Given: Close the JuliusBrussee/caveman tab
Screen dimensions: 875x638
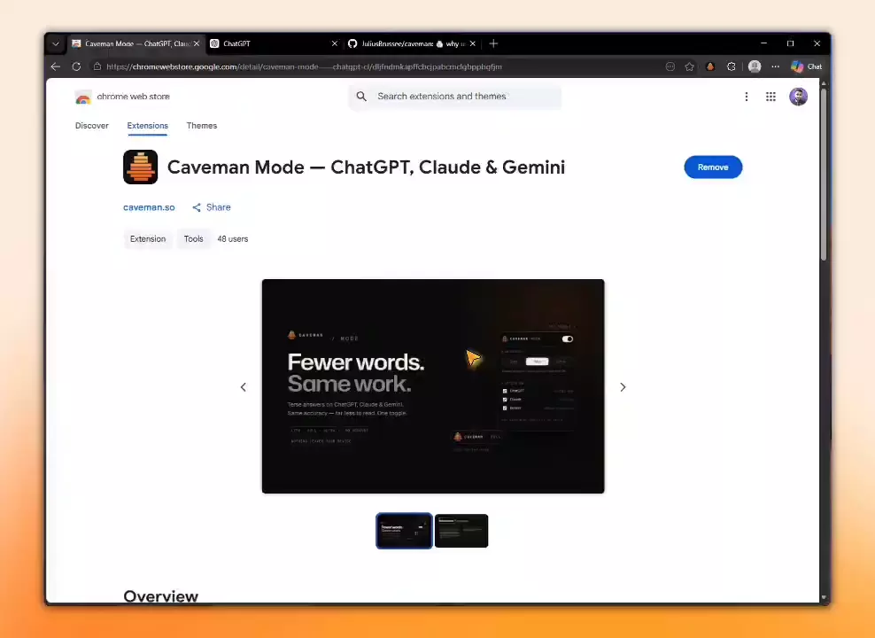Looking at the screenshot, I should coord(473,43).
